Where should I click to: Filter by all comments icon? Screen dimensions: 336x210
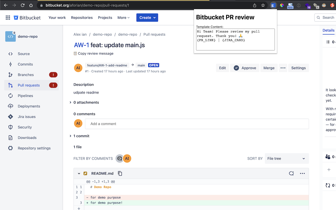tap(119, 159)
